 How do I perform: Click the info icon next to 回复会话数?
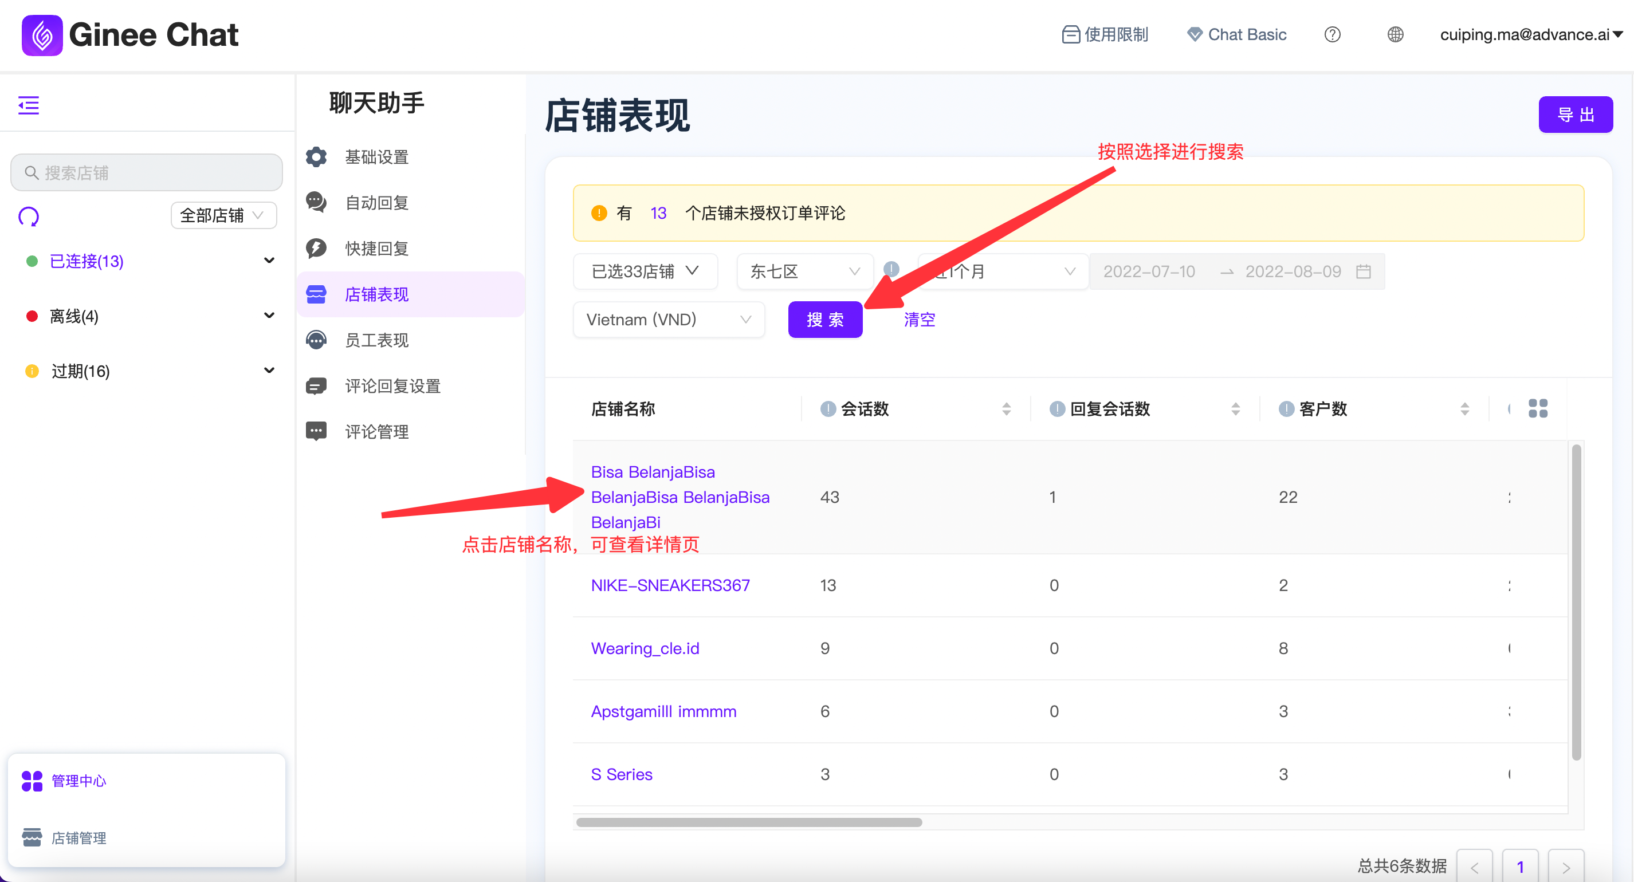1056,409
